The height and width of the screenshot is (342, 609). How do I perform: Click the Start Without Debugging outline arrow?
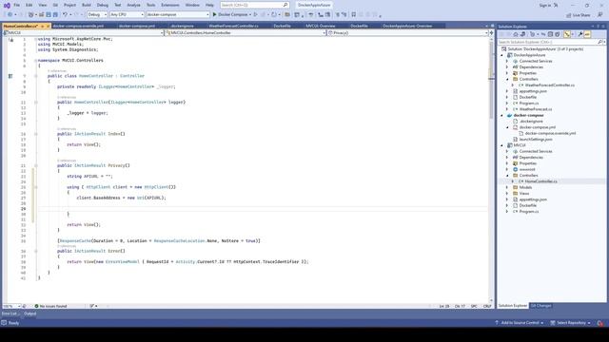coord(256,14)
